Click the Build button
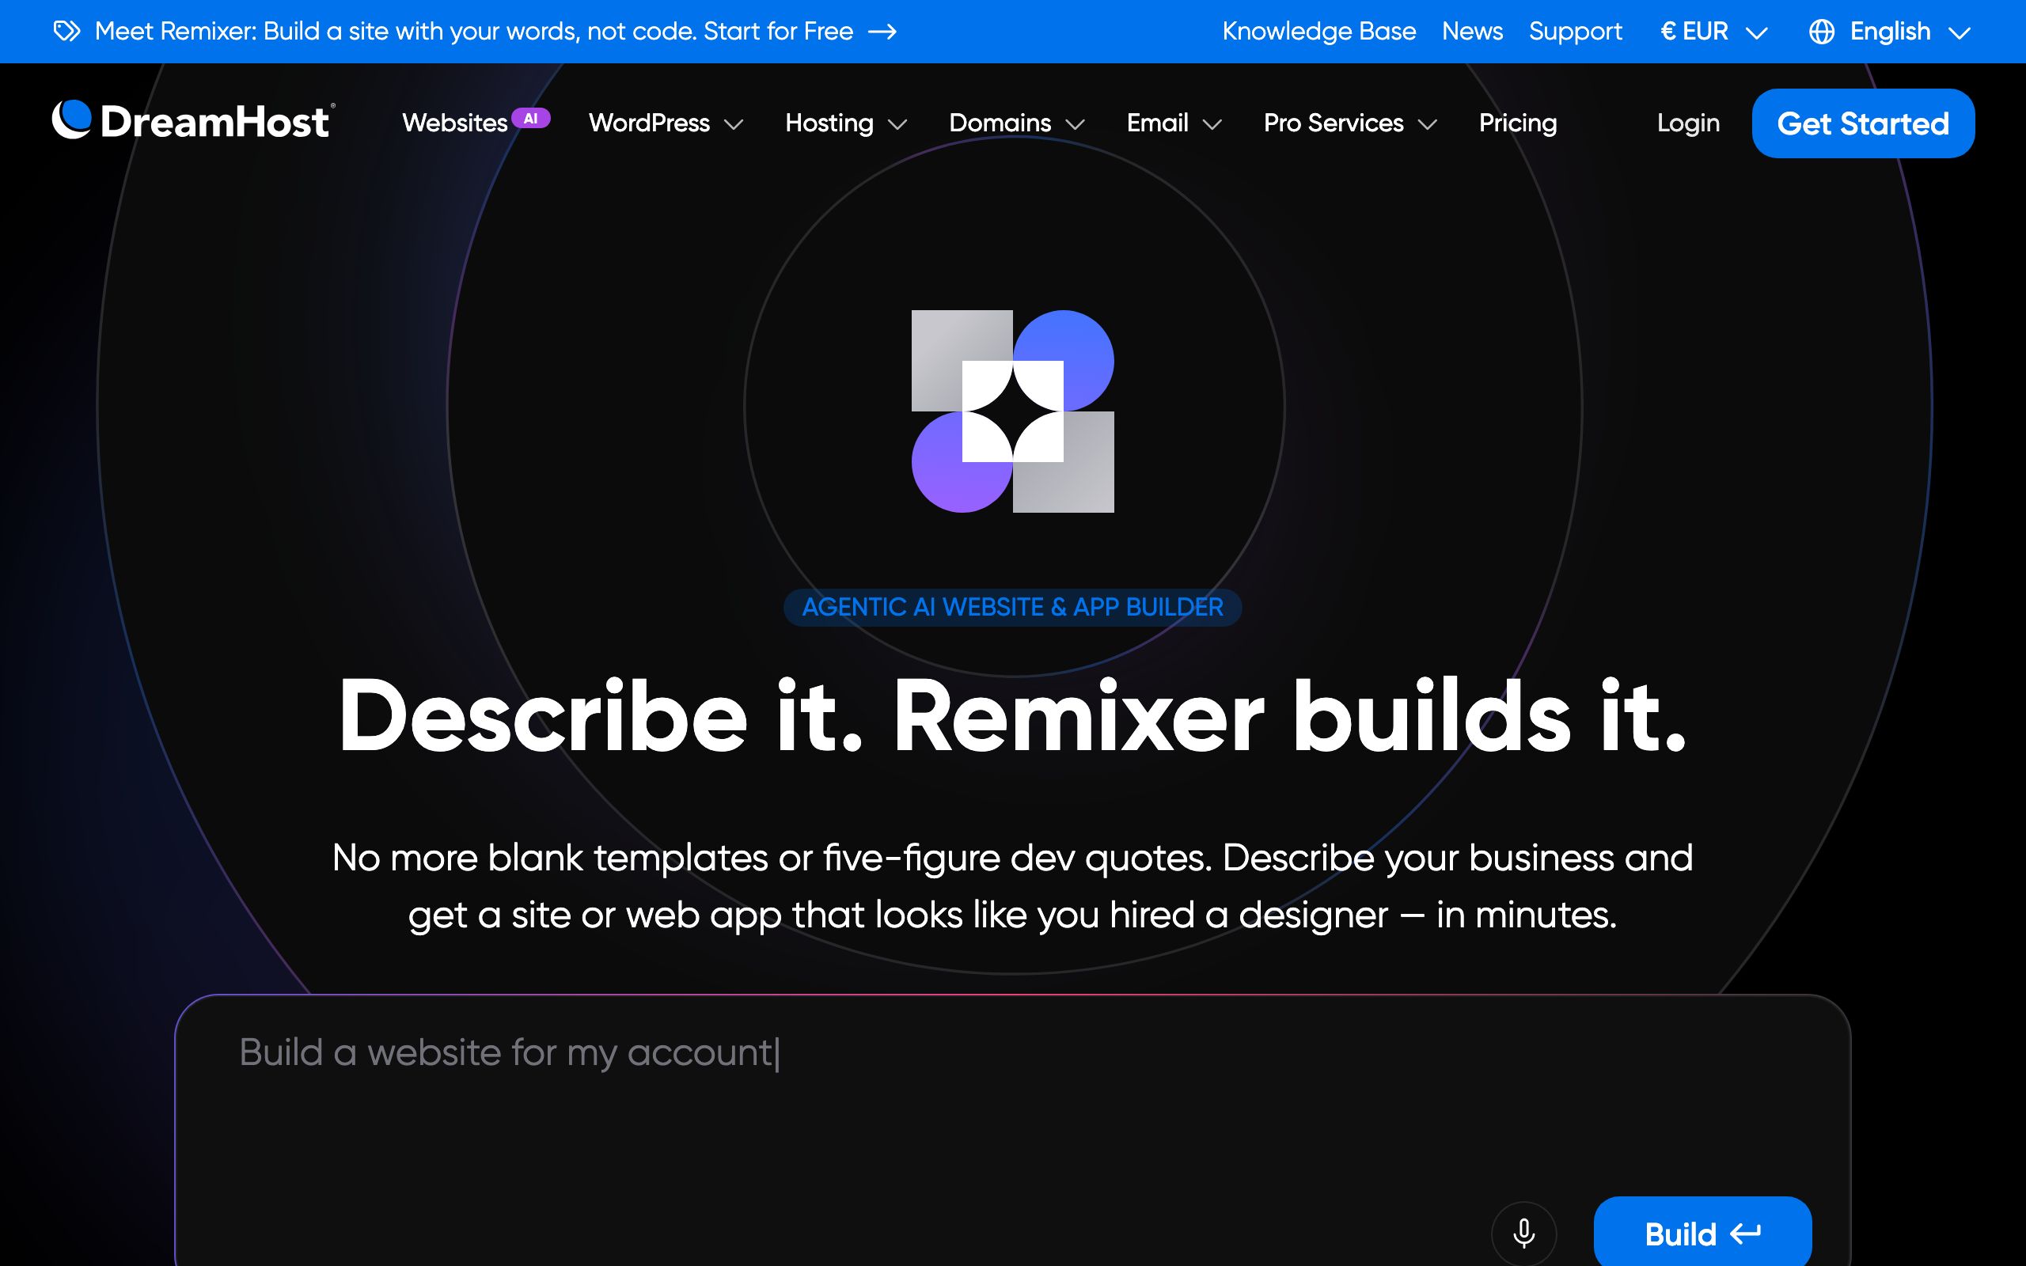This screenshot has width=2026, height=1266. coord(1702,1233)
